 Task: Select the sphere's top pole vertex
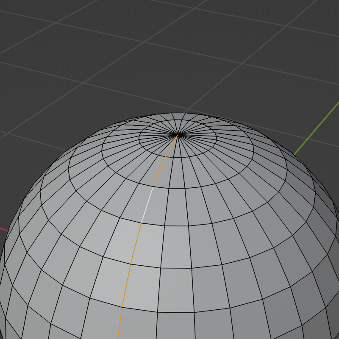click(x=178, y=135)
